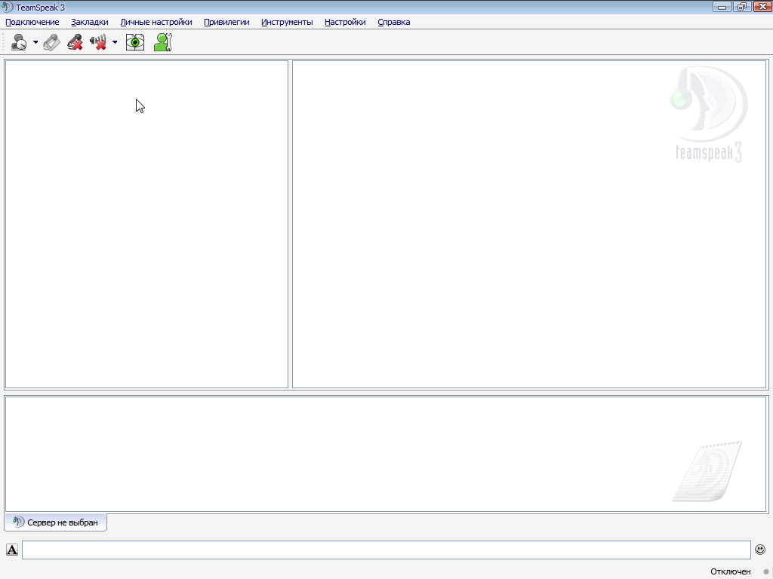The width and height of the screenshot is (773, 579).
Task: Expand the away status dropdown arrow
Action: (35, 42)
